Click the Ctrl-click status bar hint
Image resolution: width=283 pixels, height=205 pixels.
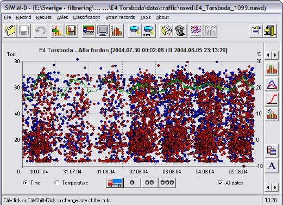pos(57,201)
